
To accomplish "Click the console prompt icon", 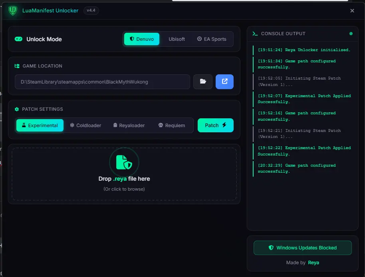I will pyautogui.click(x=255, y=34).
